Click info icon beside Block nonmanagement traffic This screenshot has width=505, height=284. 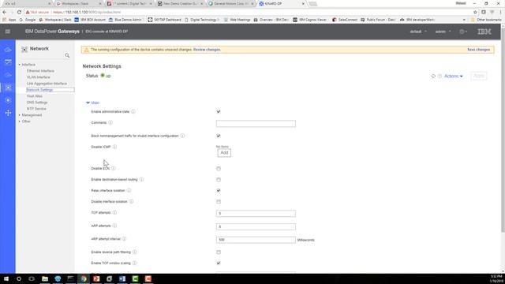pyautogui.click(x=182, y=136)
